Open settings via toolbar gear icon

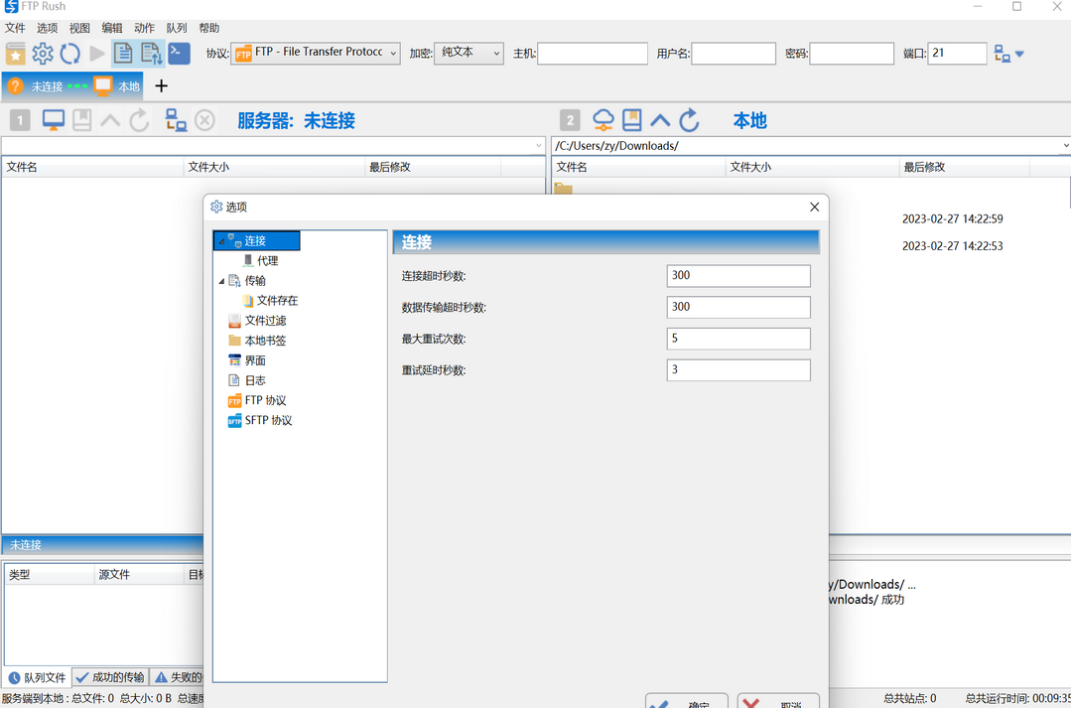pyautogui.click(x=43, y=54)
